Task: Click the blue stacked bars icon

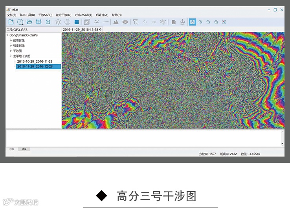Action: pyautogui.click(x=77, y=22)
